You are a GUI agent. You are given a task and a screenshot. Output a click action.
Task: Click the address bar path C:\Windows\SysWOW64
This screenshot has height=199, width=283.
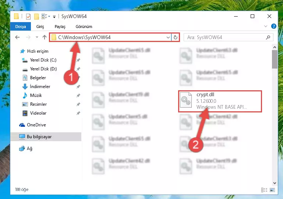84,38
